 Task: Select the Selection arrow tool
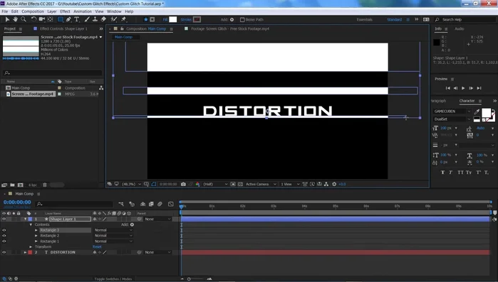[x=7, y=19]
